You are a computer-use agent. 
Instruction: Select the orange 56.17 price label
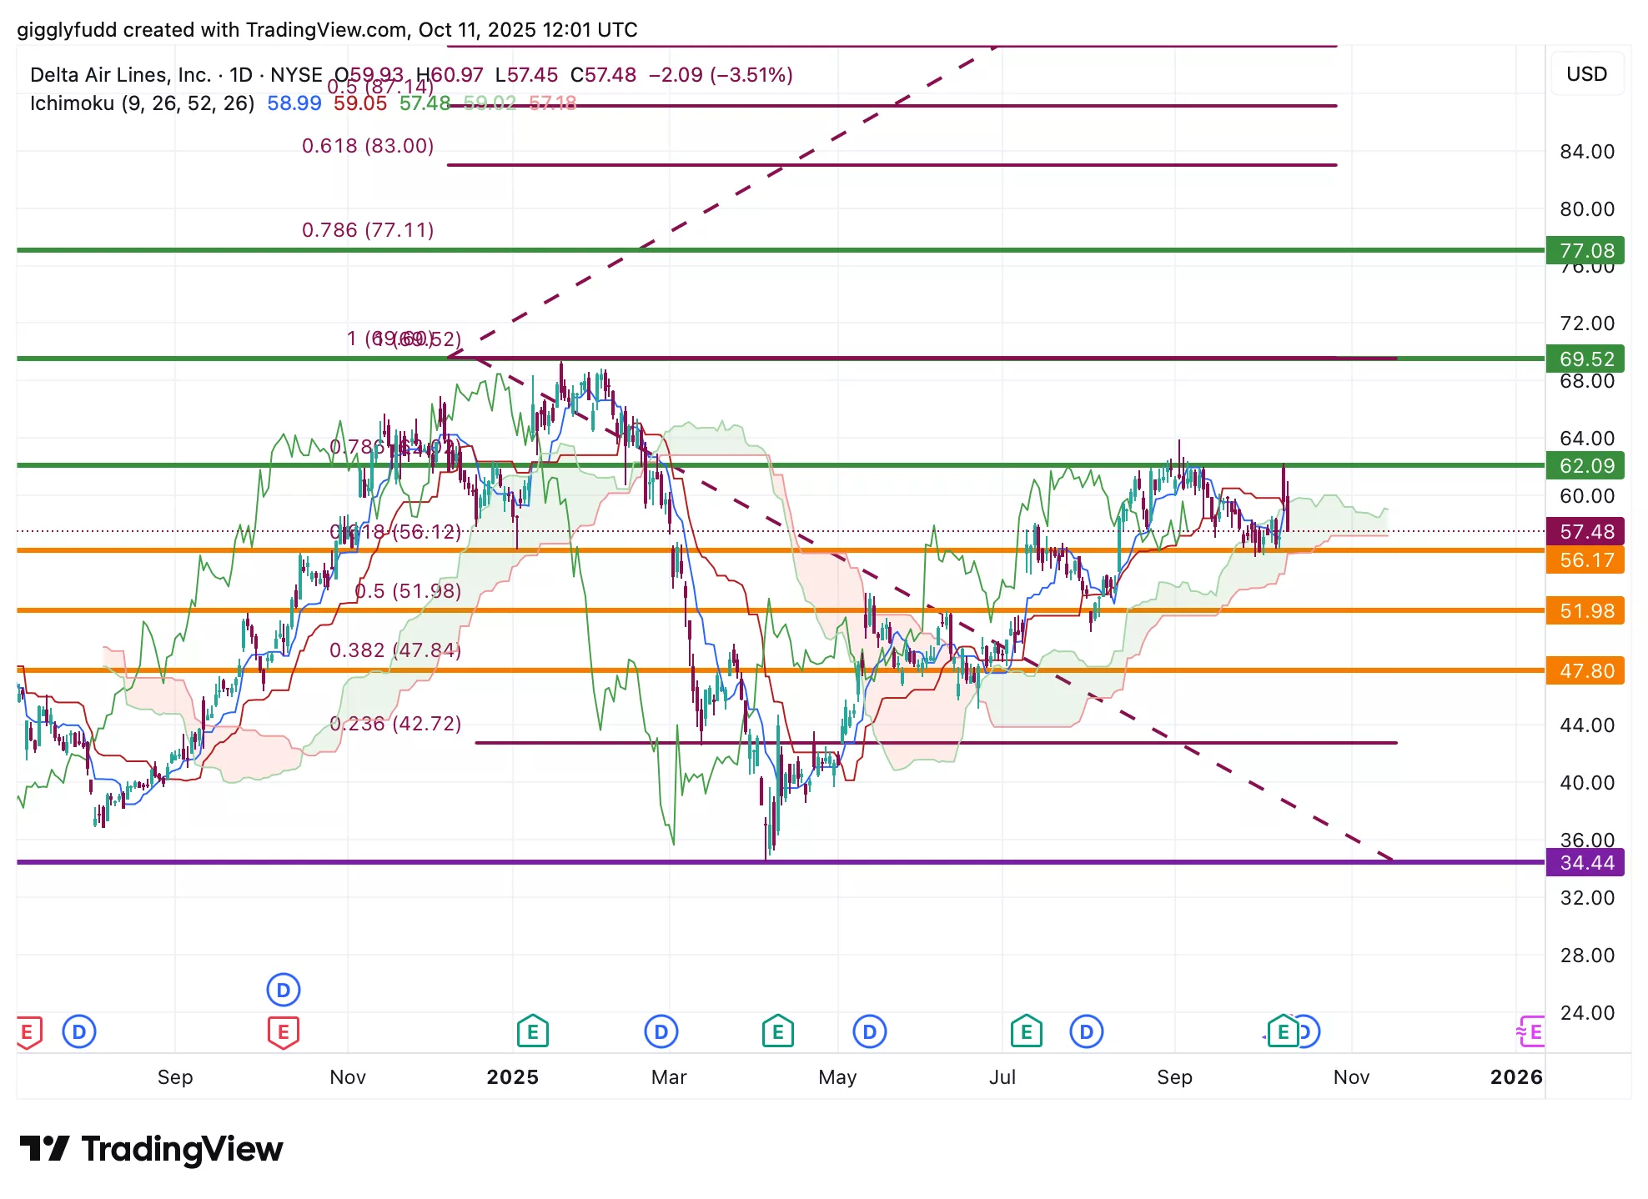[x=1585, y=560]
